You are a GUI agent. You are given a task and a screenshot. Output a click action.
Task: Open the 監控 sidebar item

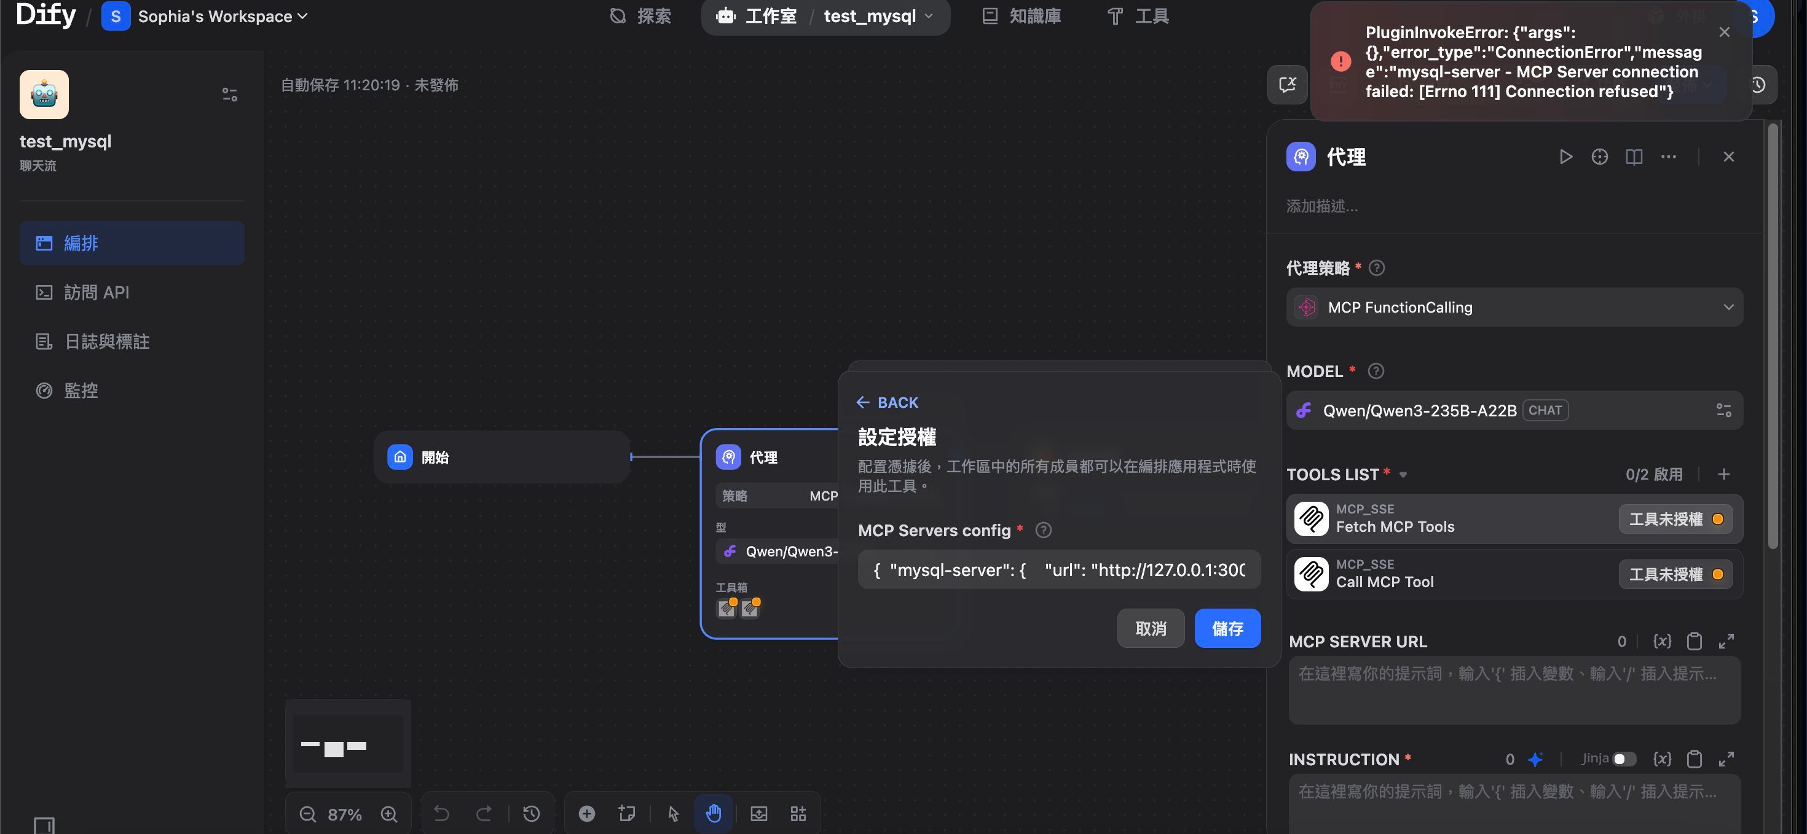tap(81, 391)
